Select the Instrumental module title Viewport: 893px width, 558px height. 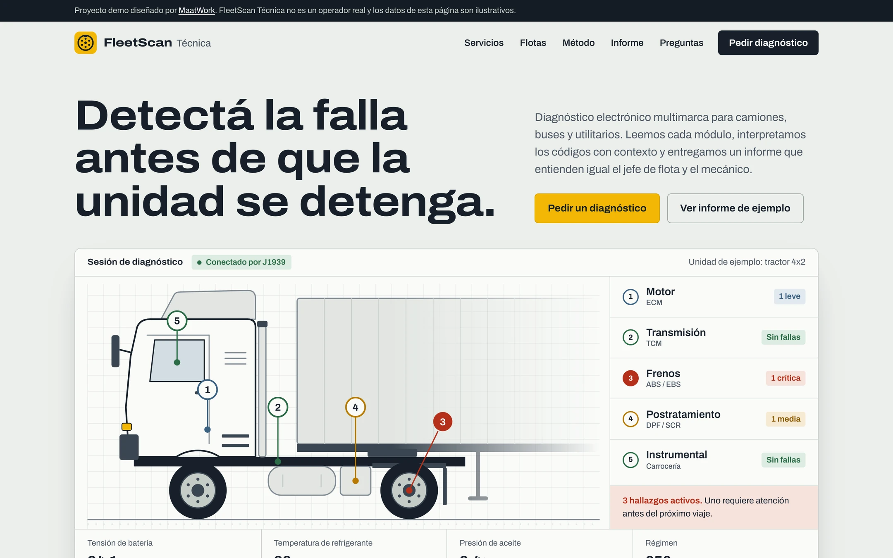(676, 455)
